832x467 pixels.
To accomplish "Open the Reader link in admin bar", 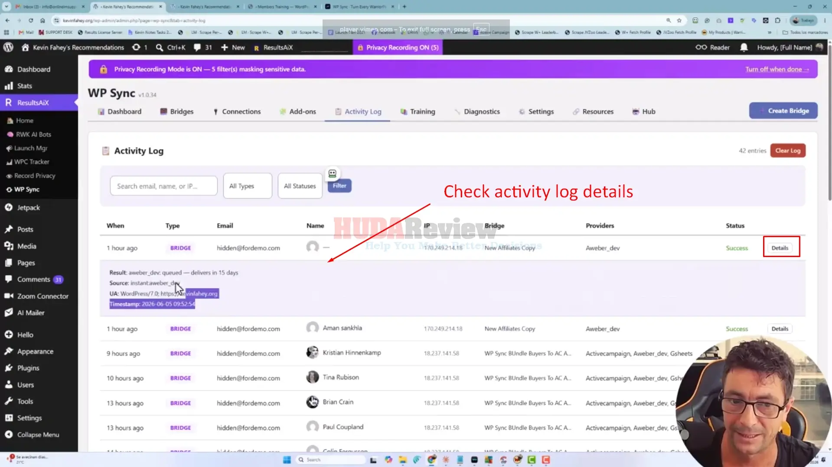I will pos(713,47).
